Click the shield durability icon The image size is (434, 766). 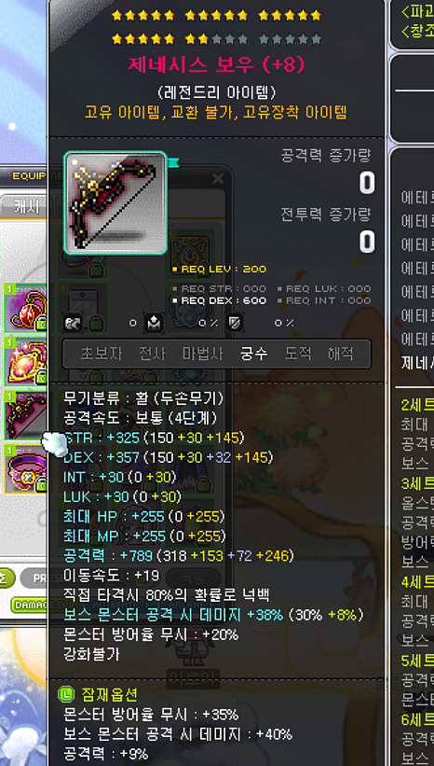(235, 323)
